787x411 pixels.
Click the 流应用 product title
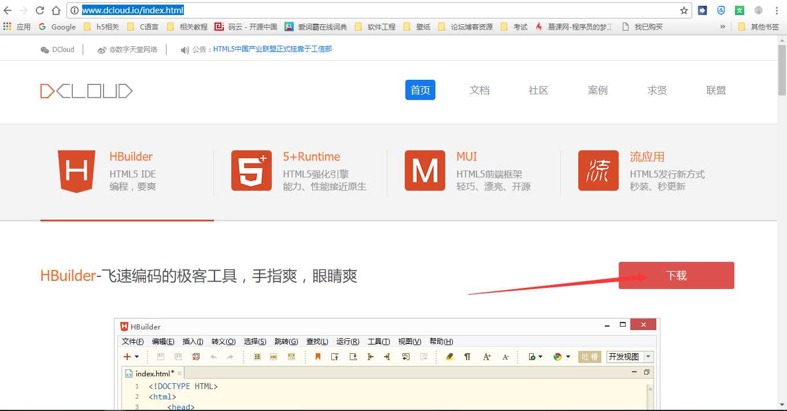tap(647, 157)
